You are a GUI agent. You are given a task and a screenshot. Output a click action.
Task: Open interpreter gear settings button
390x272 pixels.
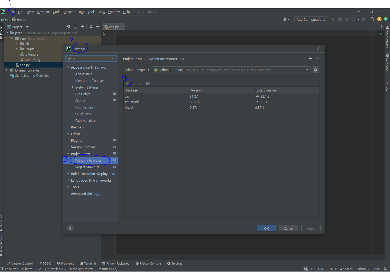(x=316, y=70)
